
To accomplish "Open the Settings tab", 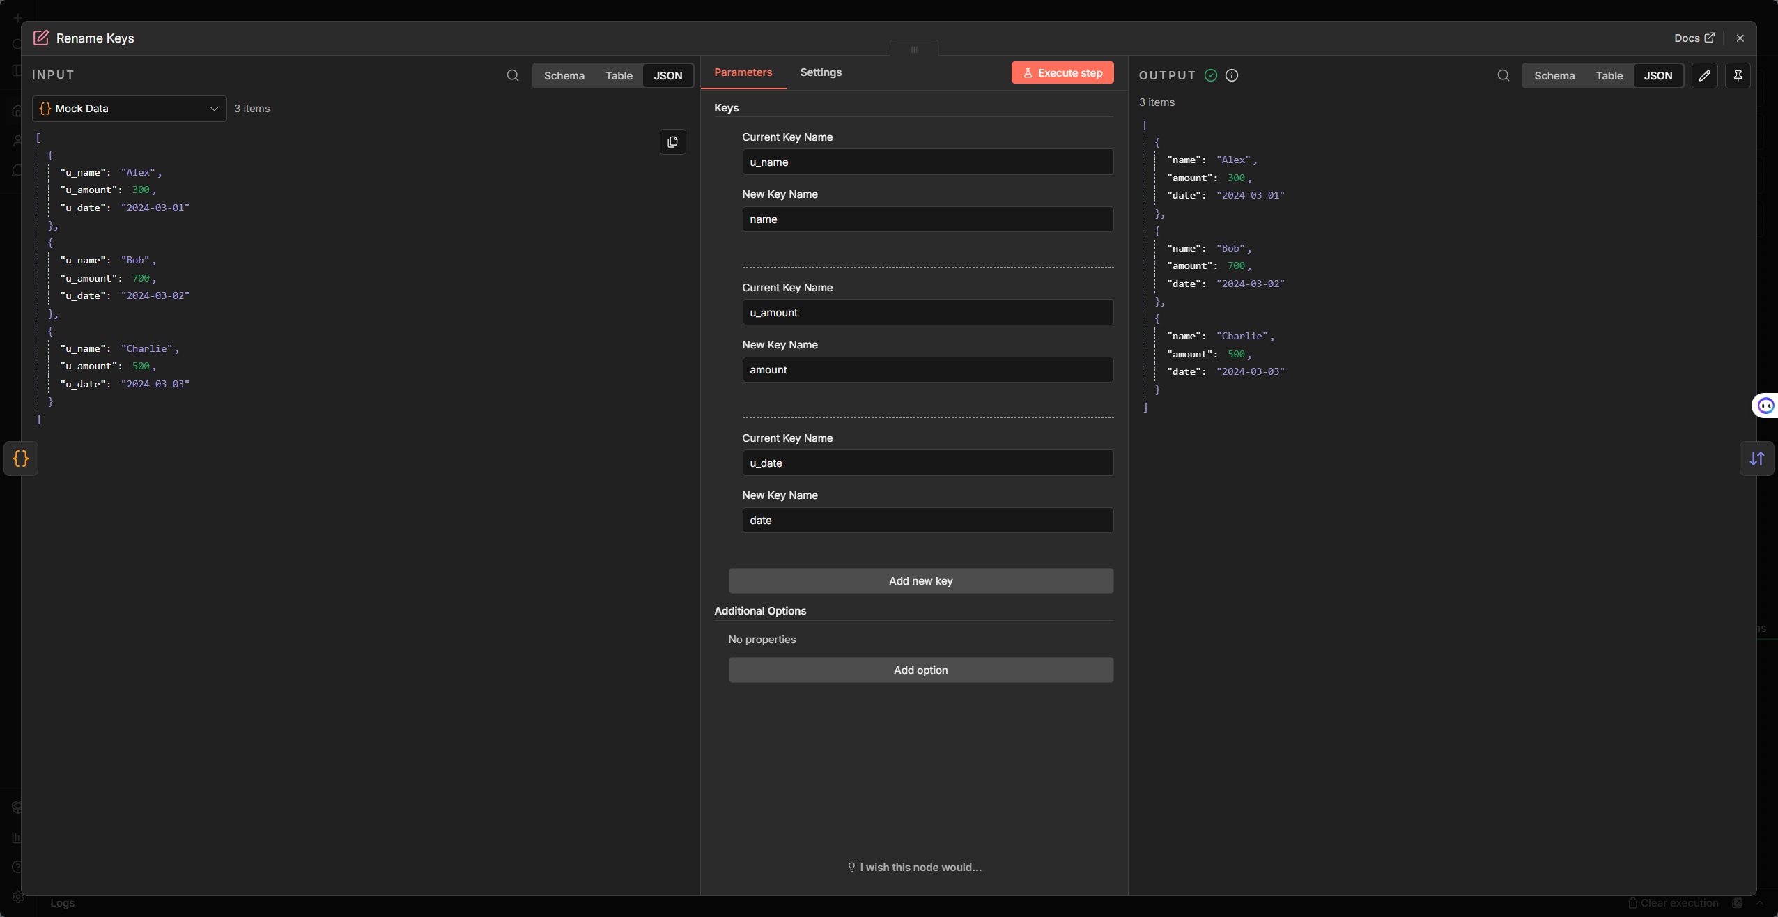I will click(x=820, y=72).
